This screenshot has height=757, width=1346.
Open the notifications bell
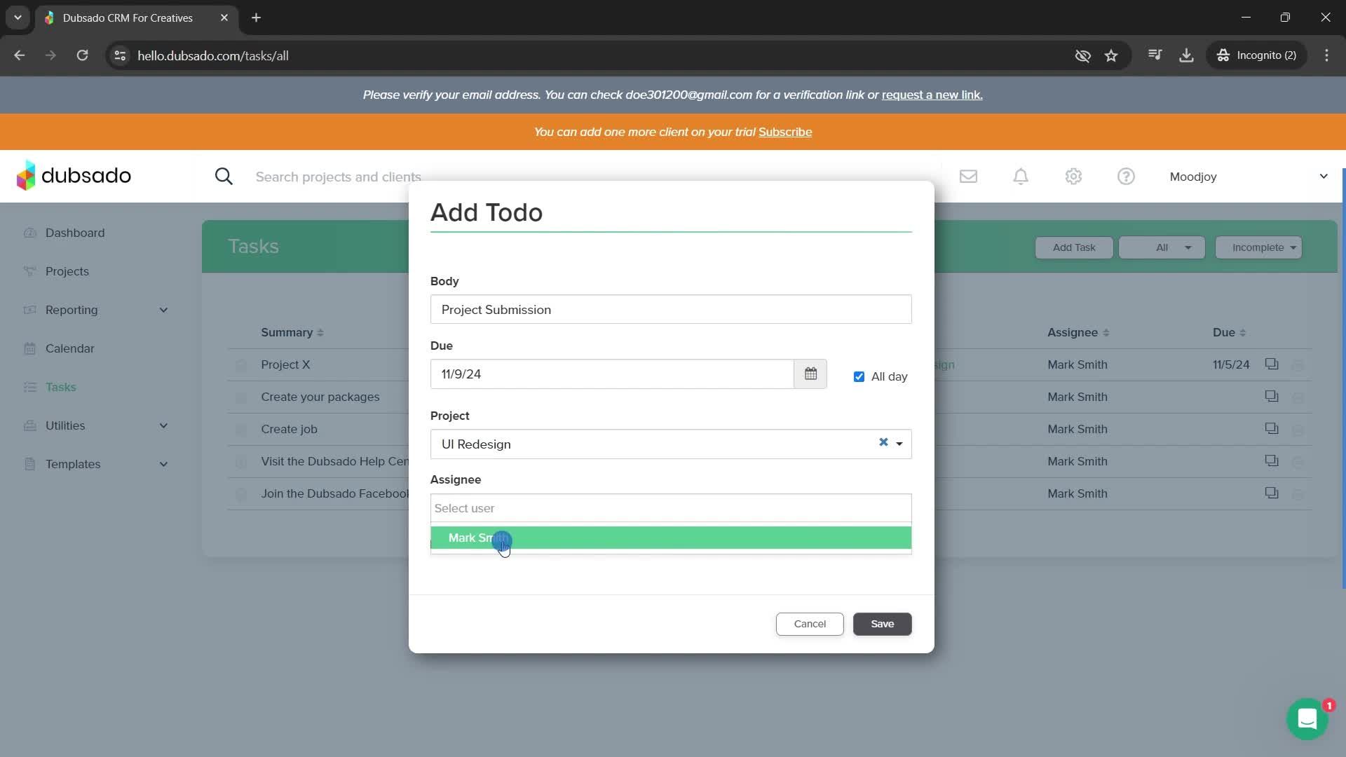(x=1021, y=177)
